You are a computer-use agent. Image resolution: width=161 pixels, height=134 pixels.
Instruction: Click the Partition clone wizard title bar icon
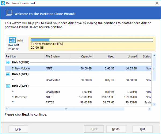click(x=3, y=3)
